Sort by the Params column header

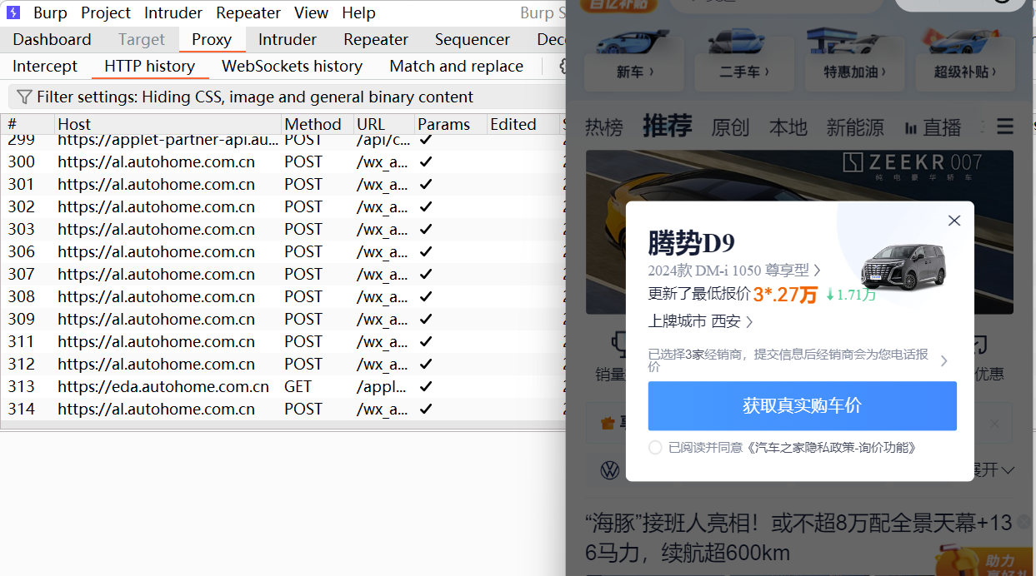tap(450, 124)
